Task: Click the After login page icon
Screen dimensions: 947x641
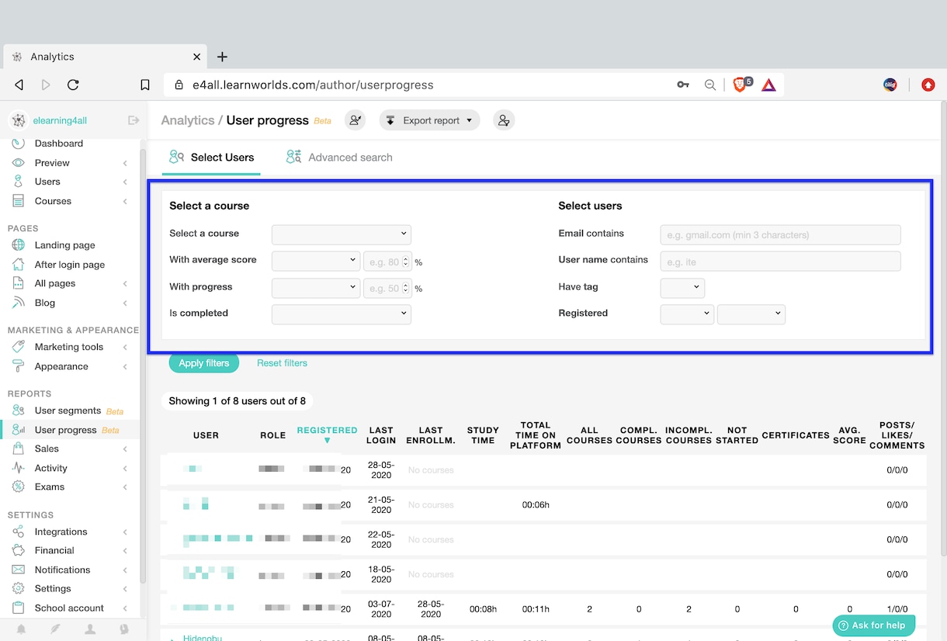Action: [x=18, y=265]
